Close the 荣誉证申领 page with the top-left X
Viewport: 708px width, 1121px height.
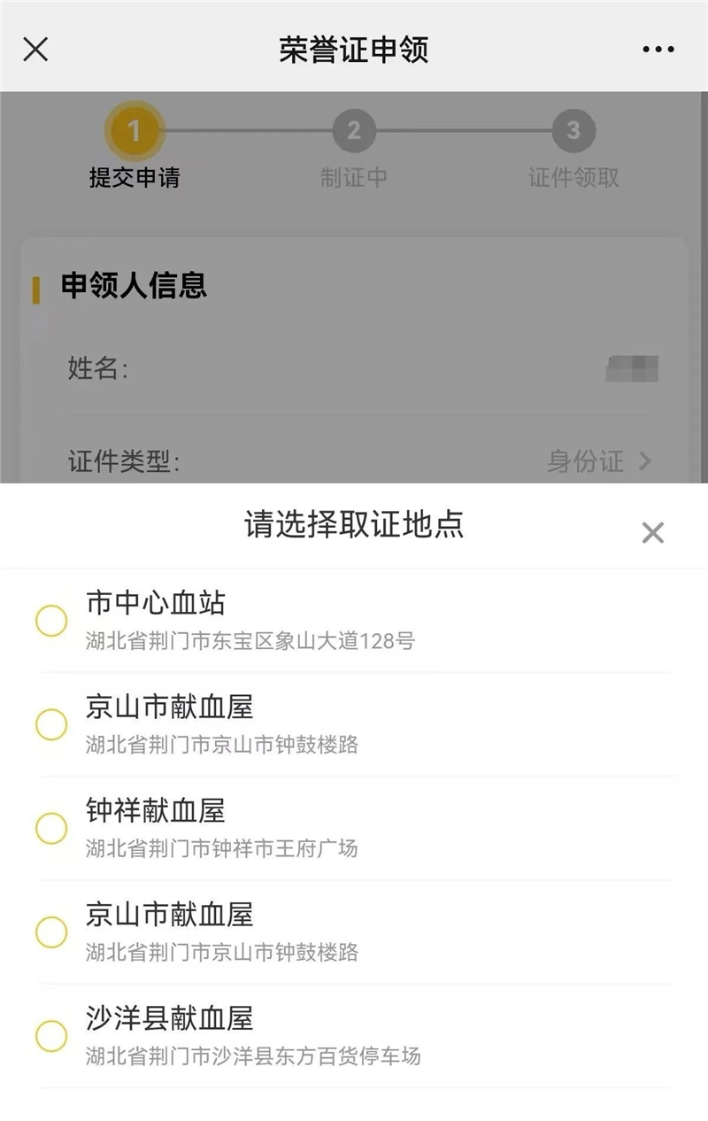tap(35, 50)
